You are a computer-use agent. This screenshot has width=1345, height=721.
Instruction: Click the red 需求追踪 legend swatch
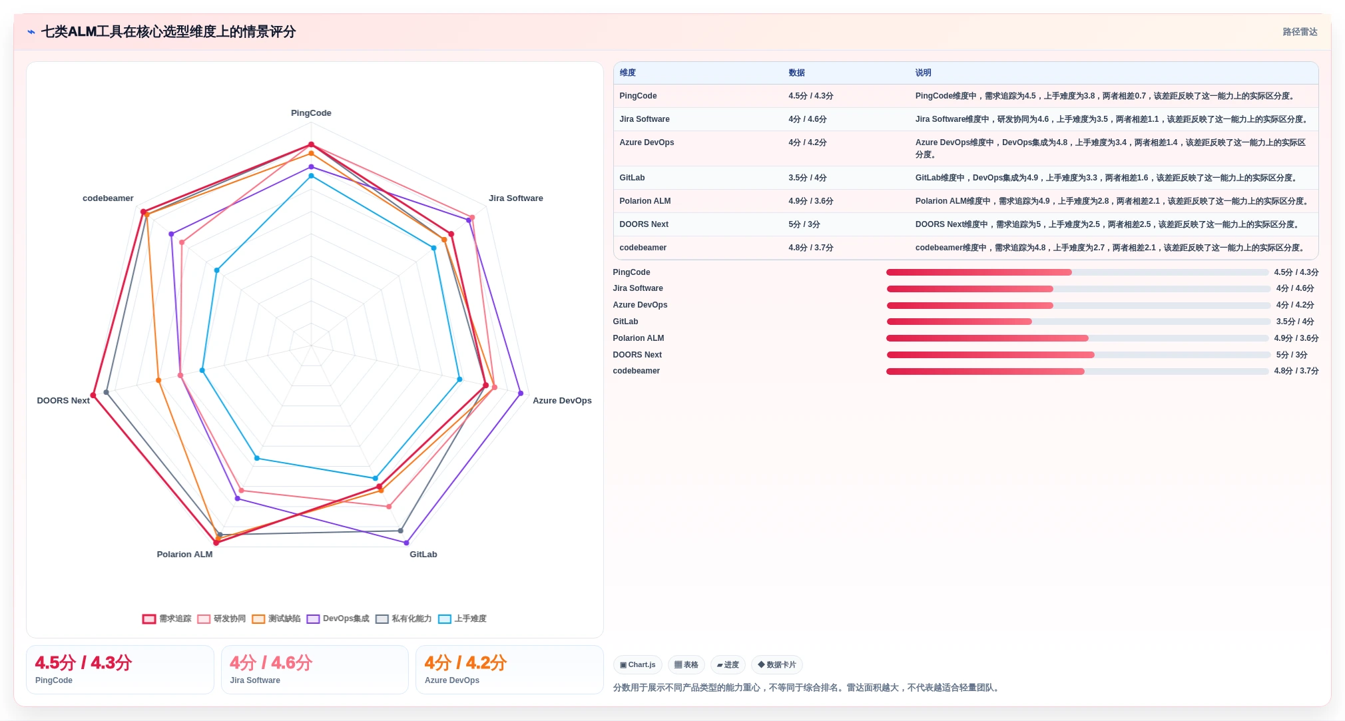coord(149,619)
